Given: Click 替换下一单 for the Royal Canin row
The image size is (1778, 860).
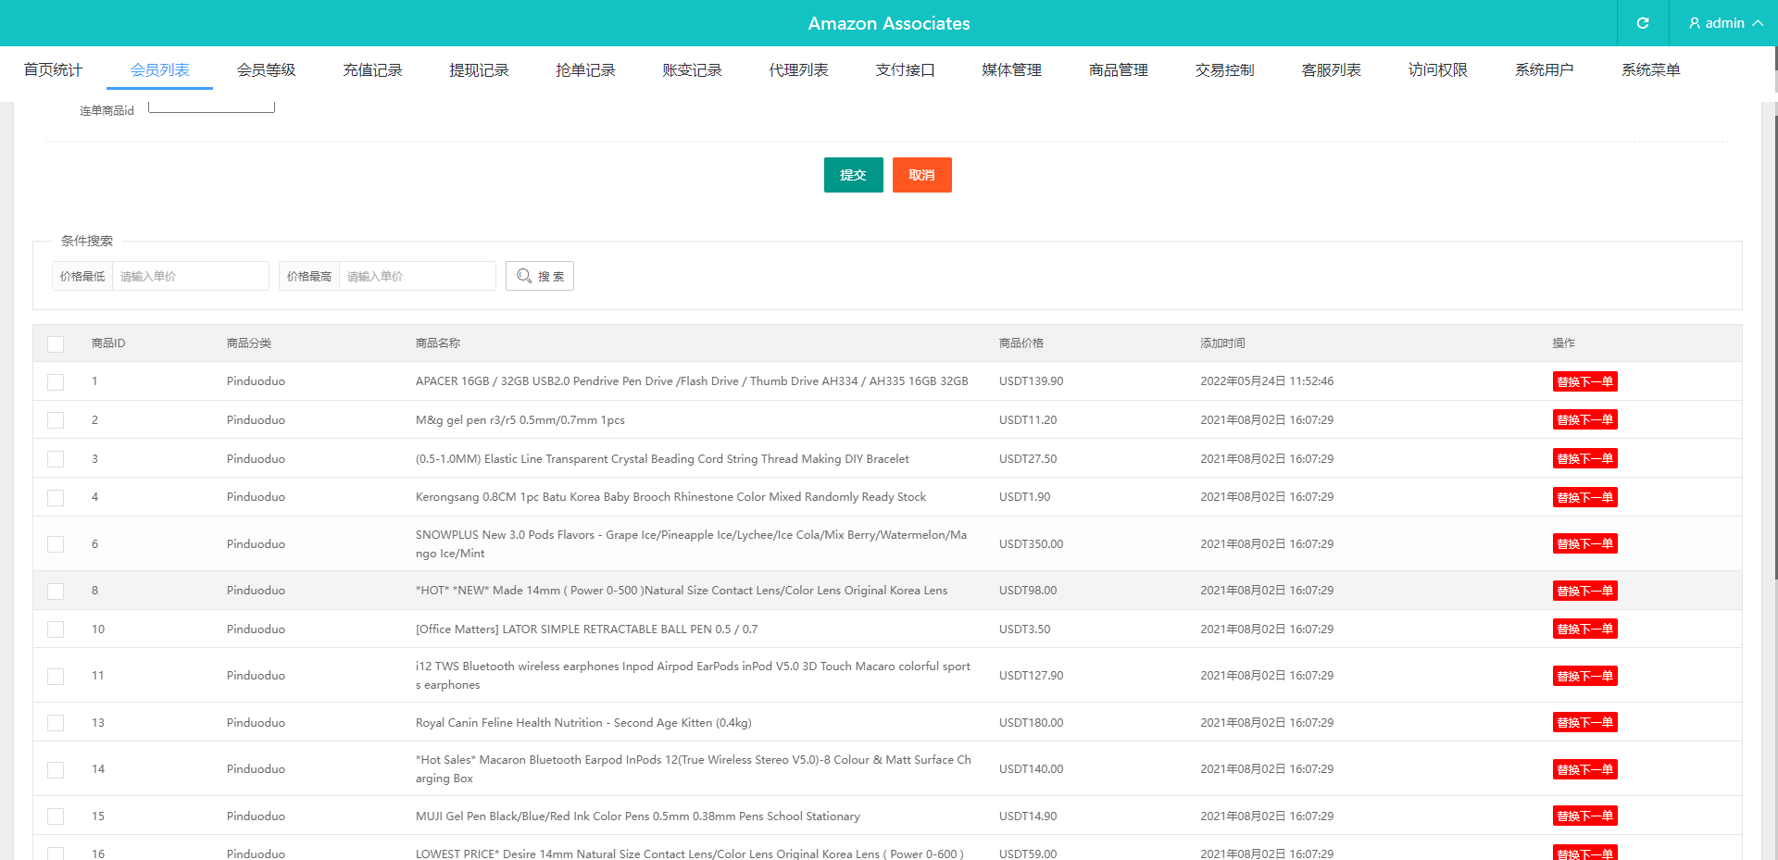Looking at the screenshot, I should [x=1584, y=723].
